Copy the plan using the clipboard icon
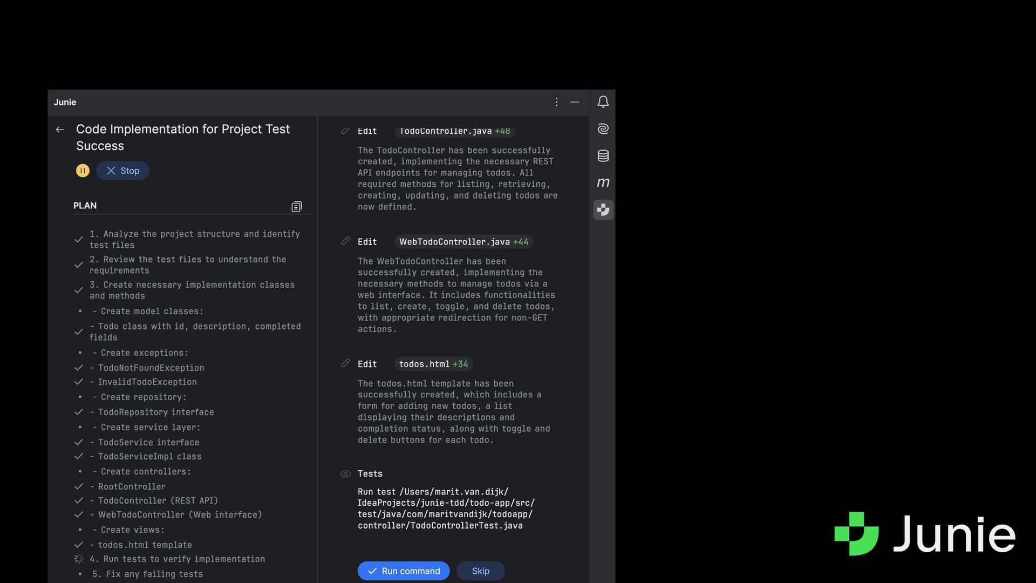1036x583 pixels. pos(296,207)
